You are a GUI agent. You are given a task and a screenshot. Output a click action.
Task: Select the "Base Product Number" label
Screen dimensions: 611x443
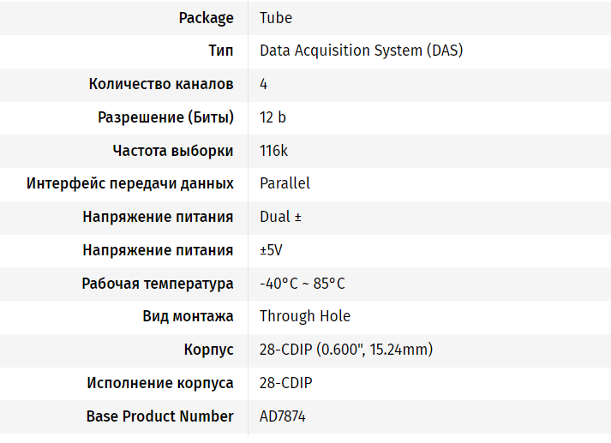(x=160, y=416)
